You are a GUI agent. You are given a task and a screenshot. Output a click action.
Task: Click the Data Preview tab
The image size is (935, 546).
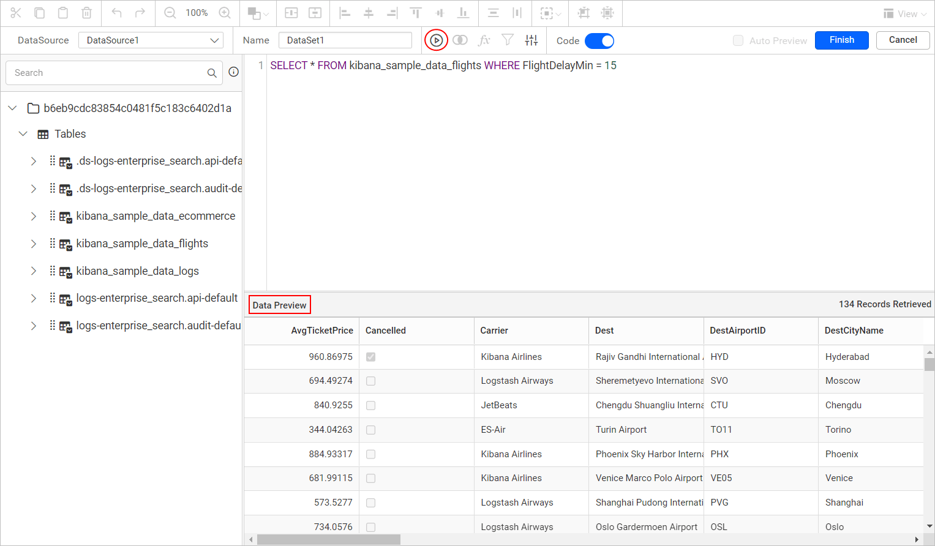point(279,305)
